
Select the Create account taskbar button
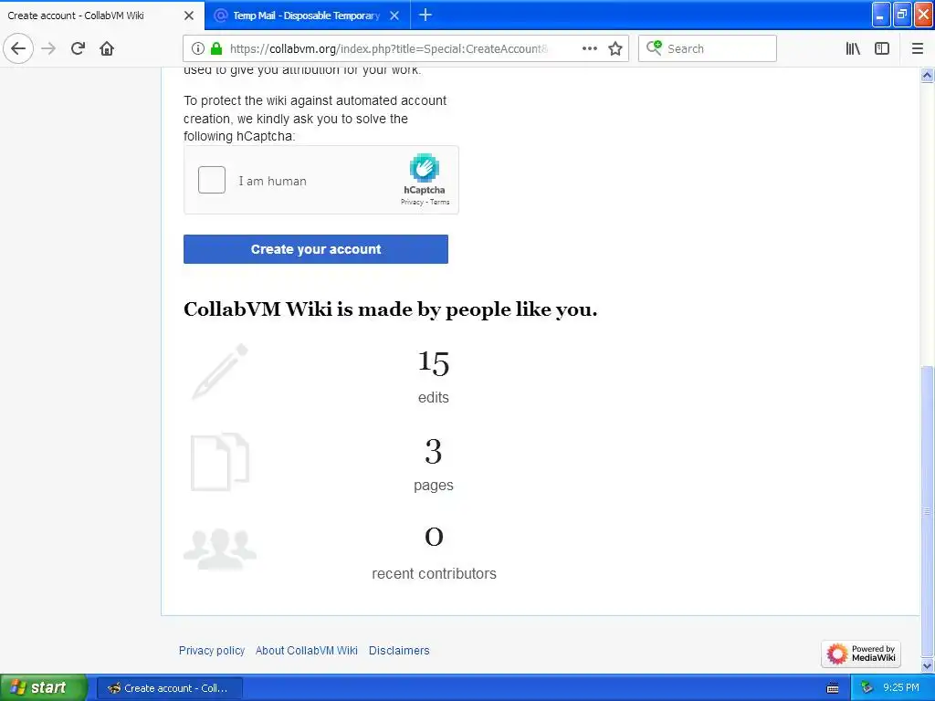tap(170, 688)
